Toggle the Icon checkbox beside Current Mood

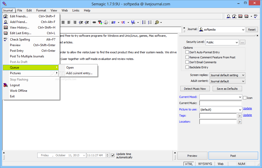245,98
